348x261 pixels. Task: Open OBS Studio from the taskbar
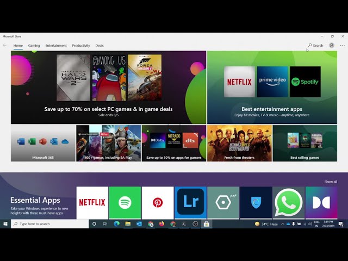pyautogui.click(x=195, y=224)
